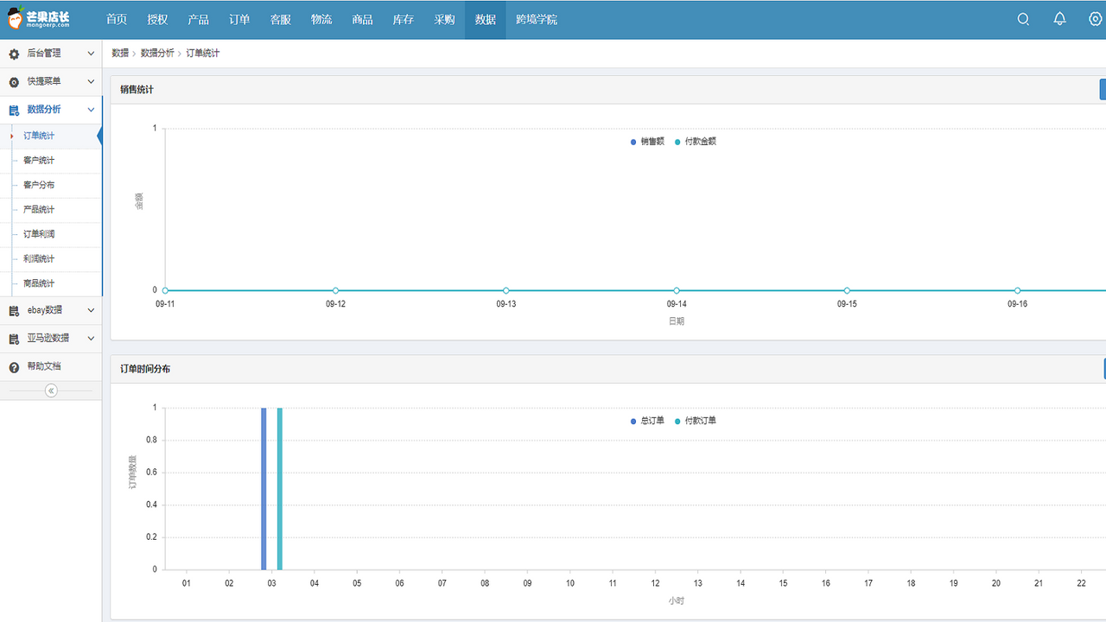Open the 物流 top menu
This screenshot has height=622, width=1106.
321,19
